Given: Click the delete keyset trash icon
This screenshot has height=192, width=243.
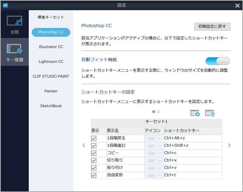Looking at the screenshot, I should 210,113.
